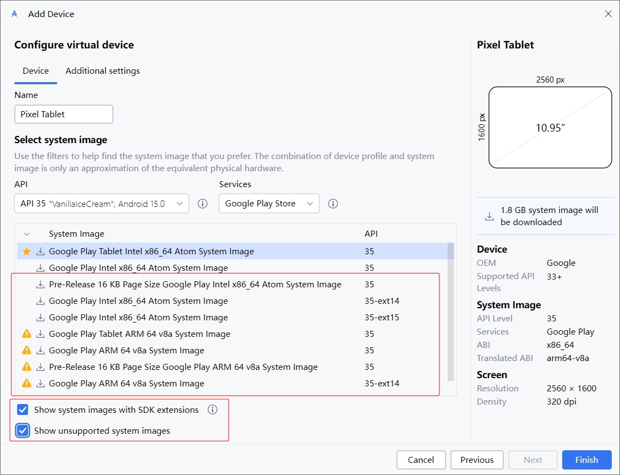
Task: Open the Google Play Store services dropdown
Action: [269, 204]
